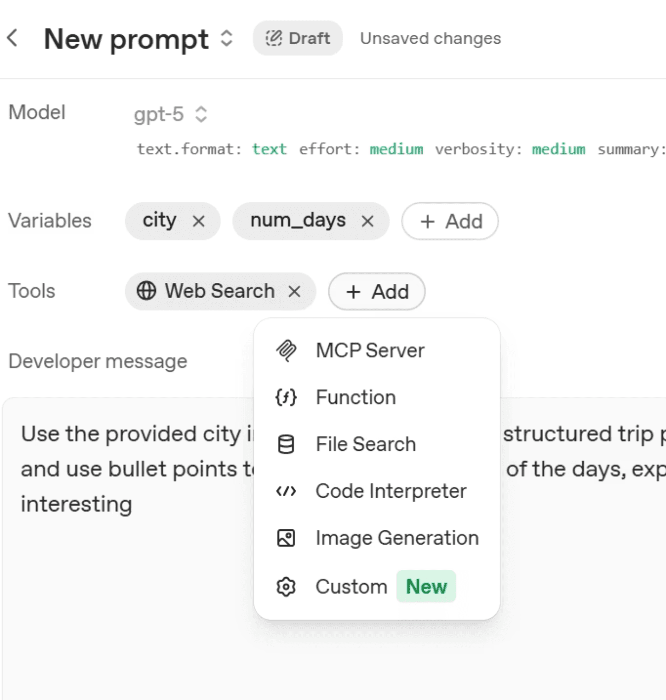Remove the Web Search tool

tap(294, 292)
